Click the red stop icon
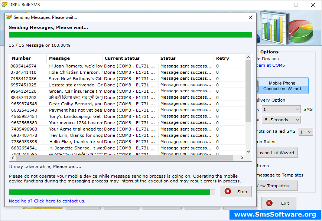Image resolution: width=322 pixels, height=221 pixels. 228,191
